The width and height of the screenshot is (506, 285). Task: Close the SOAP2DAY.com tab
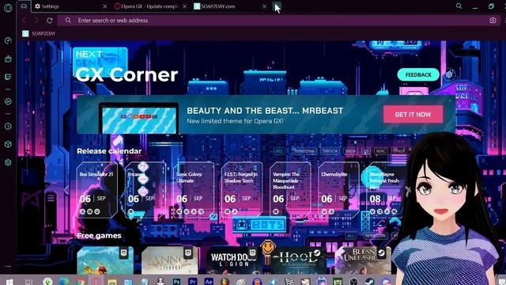tap(264, 6)
